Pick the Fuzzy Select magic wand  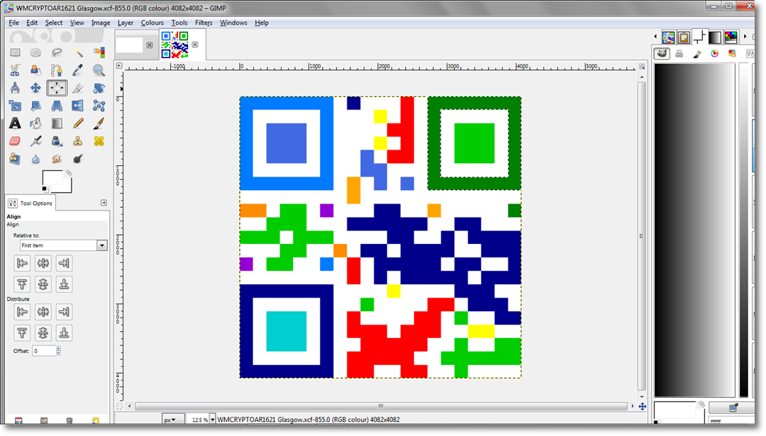[78, 52]
